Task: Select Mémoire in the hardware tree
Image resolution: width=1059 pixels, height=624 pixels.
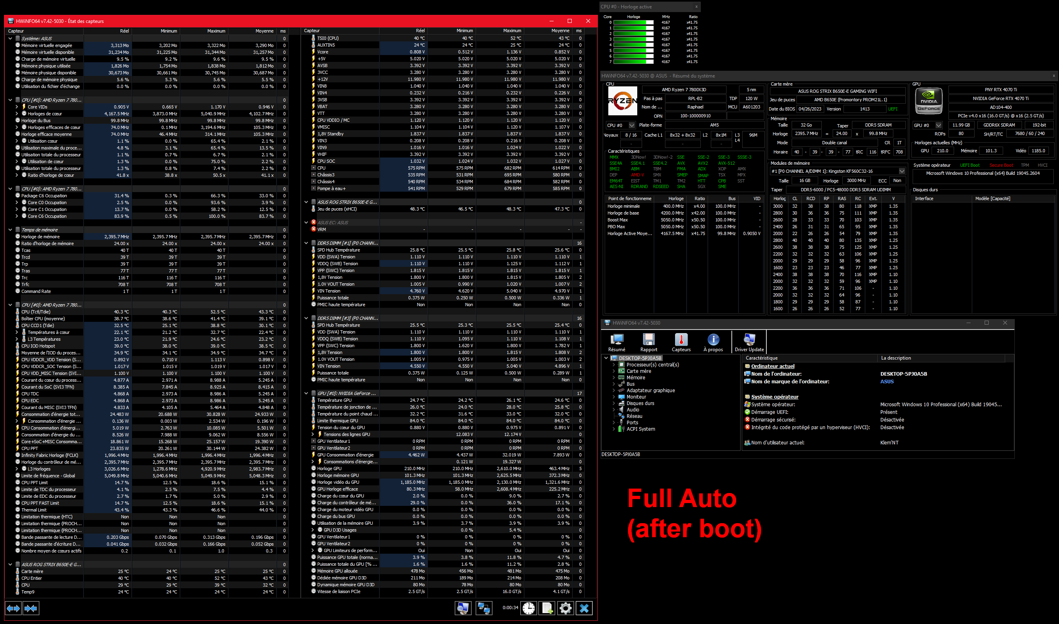Action: click(636, 378)
